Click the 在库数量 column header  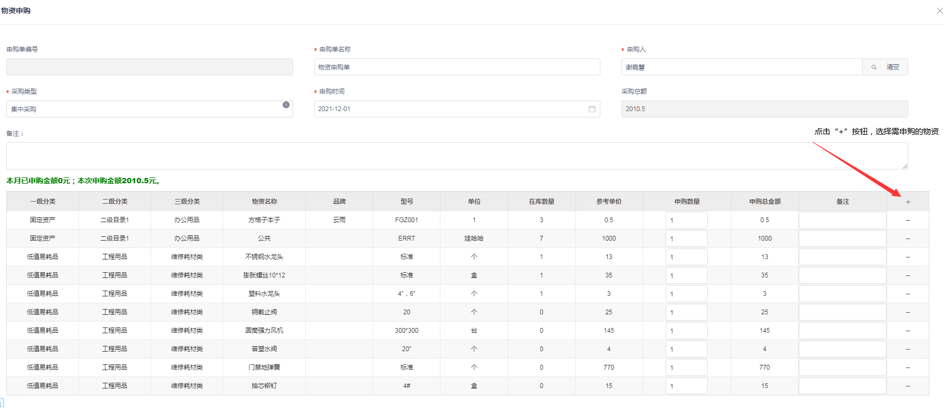pyautogui.click(x=541, y=202)
